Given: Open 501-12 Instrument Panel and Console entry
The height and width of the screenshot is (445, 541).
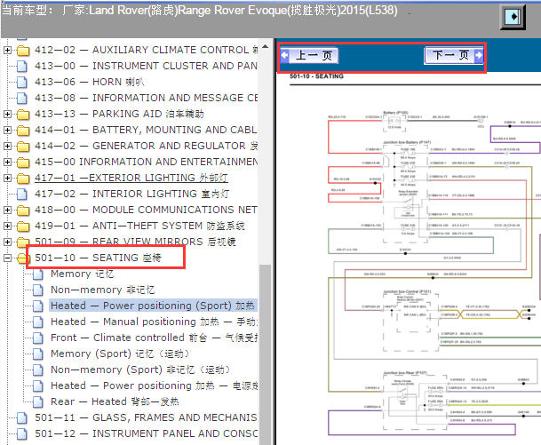Looking at the screenshot, I should click(146, 433).
